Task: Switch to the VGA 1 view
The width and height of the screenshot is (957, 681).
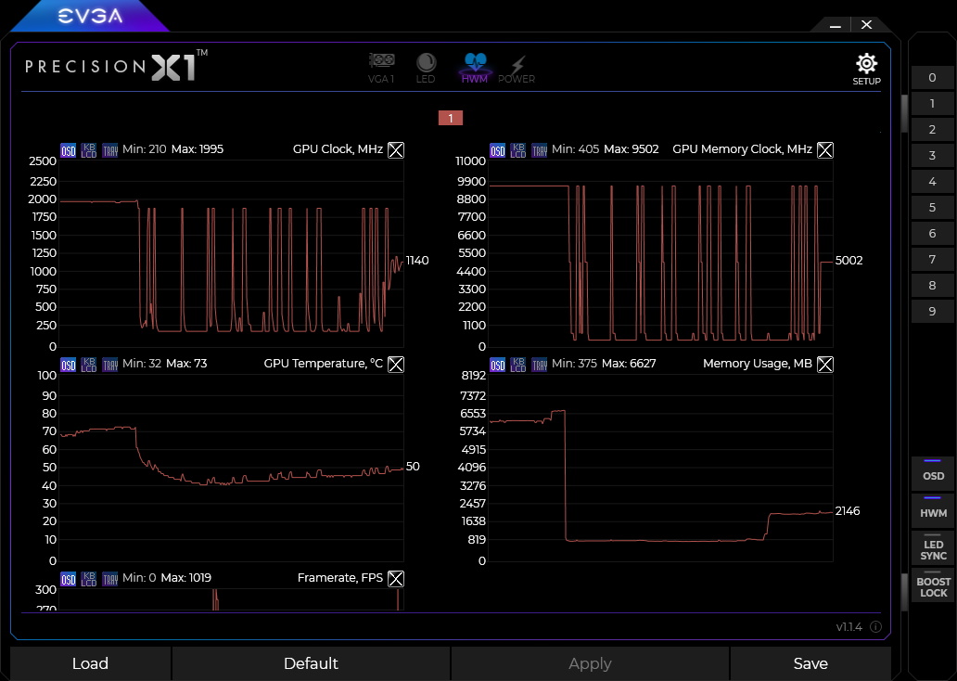Action: (381, 67)
